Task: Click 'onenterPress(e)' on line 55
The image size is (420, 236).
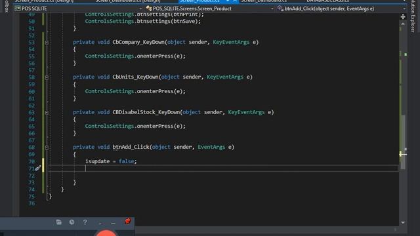Action: click(159, 56)
